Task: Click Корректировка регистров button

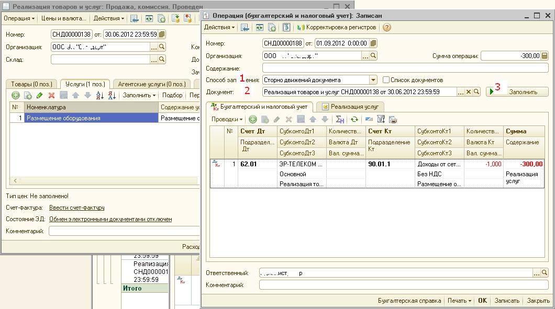Action: click(x=337, y=27)
